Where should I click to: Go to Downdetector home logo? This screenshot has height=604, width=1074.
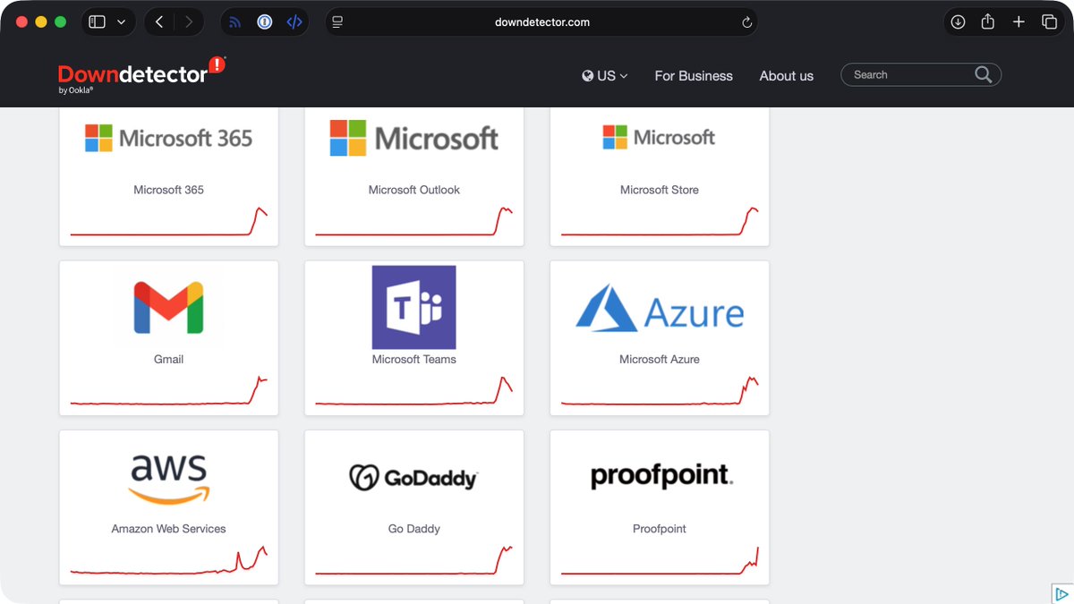pyautogui.click(x=141, y=75)
